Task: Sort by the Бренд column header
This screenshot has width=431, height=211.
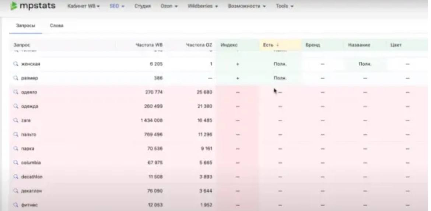Action: point(313,45)
